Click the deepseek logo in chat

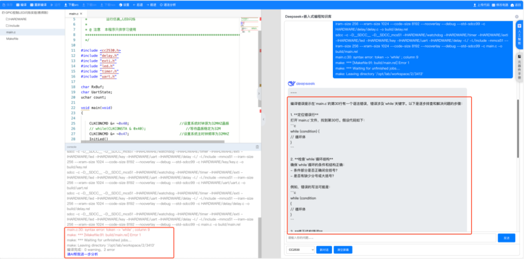[301, 83]
